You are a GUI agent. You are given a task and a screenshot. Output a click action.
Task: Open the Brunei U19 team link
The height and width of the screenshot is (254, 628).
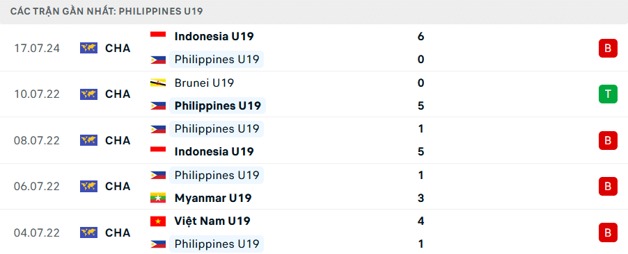click(204, 83)
